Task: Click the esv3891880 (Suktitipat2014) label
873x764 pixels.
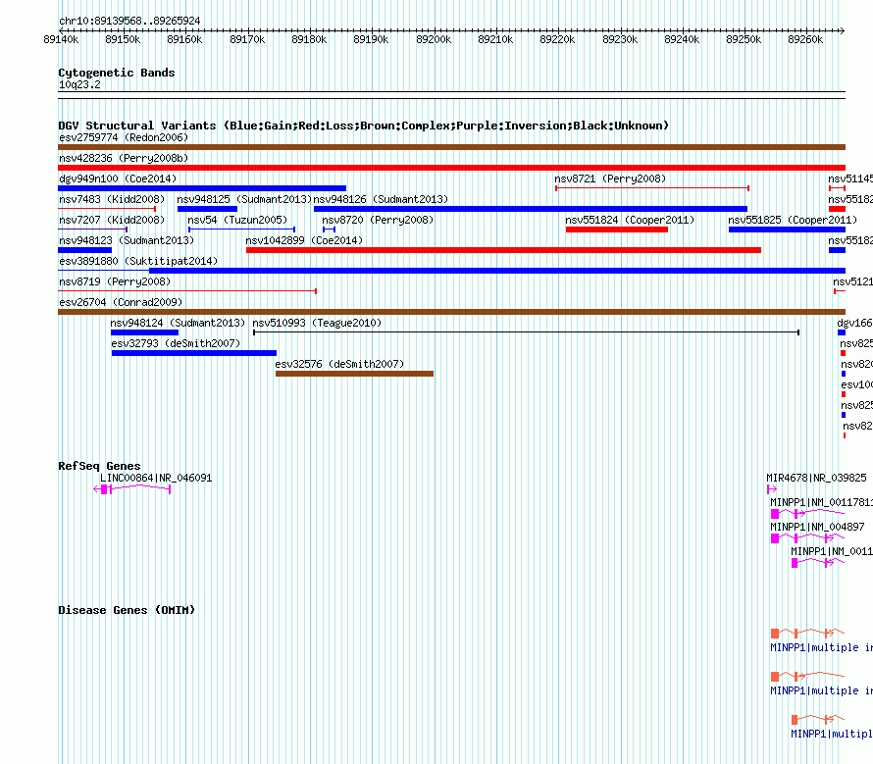Action: click(x=138, y=261)
